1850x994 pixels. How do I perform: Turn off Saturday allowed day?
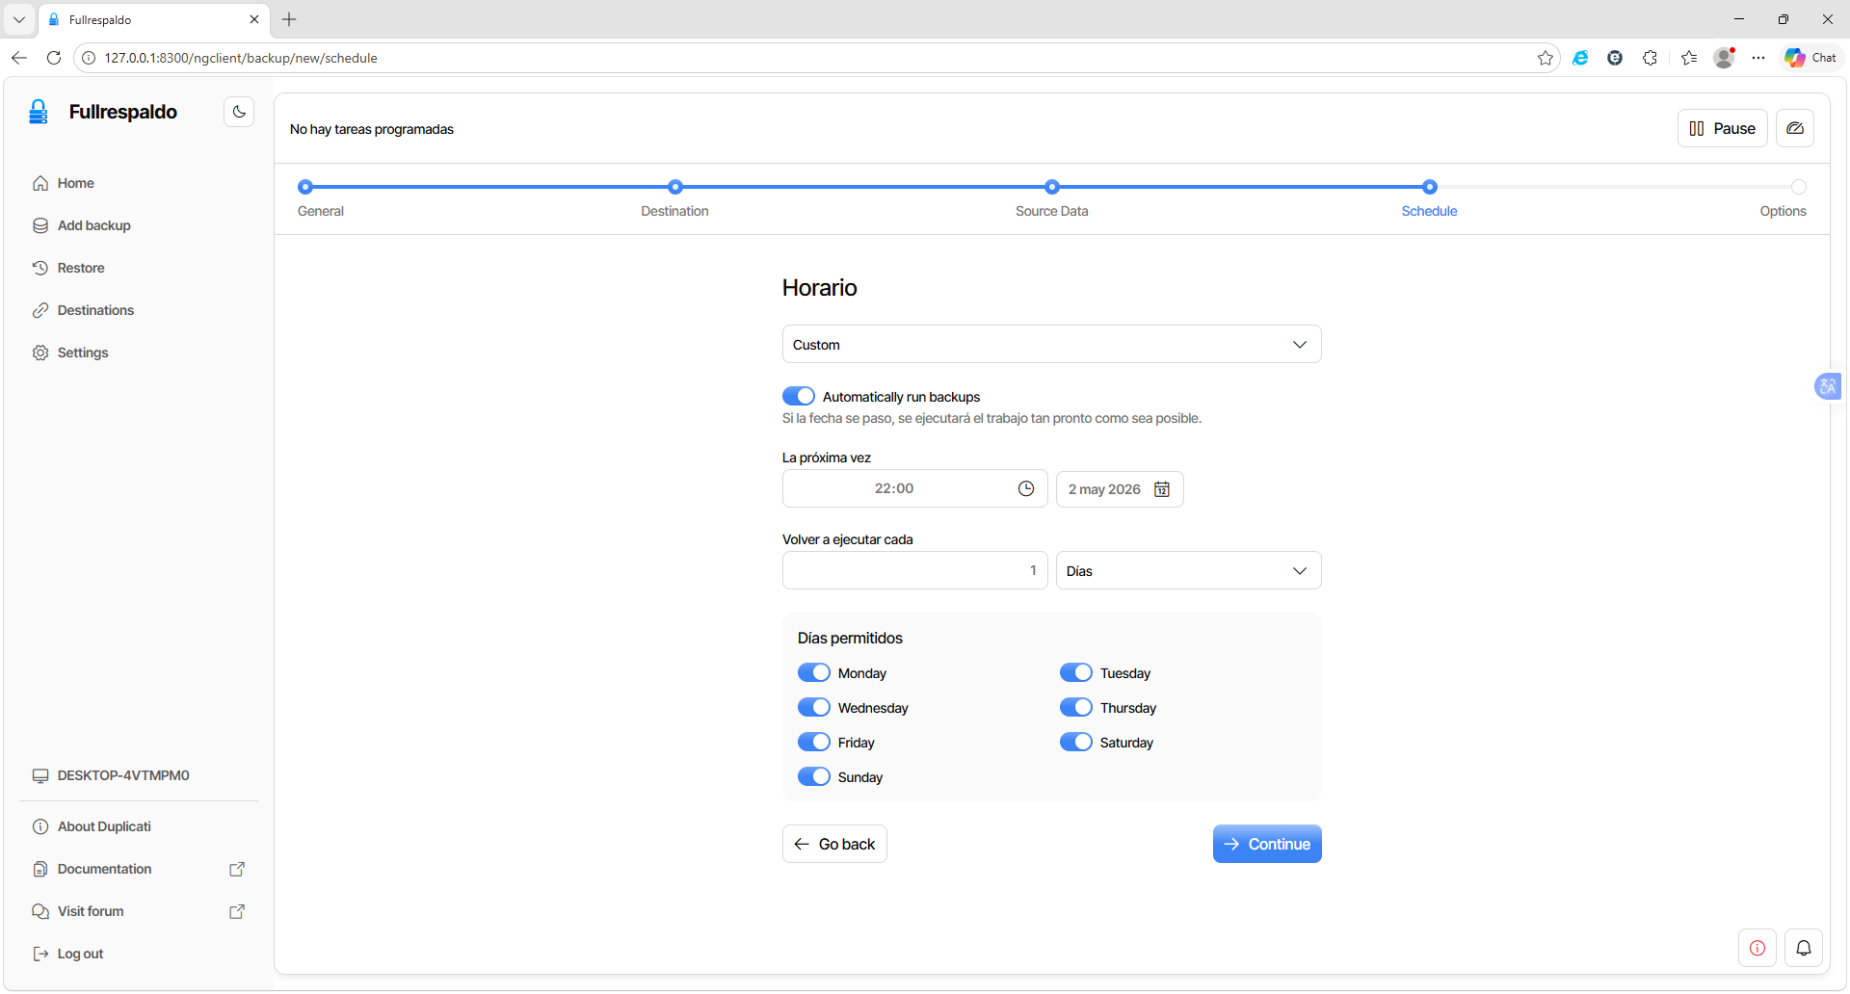[x=1076, y=742]
